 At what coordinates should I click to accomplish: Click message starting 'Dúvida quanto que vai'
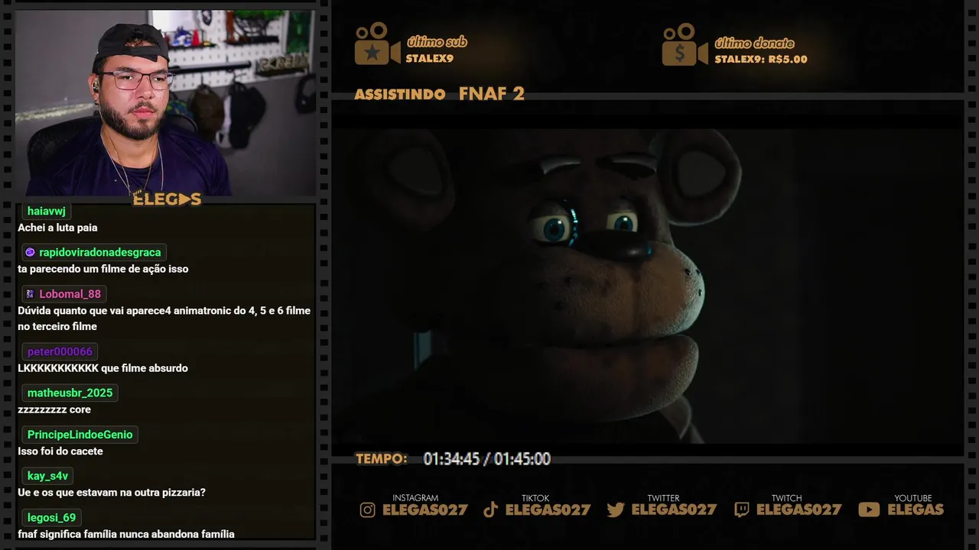click(164, 319)
